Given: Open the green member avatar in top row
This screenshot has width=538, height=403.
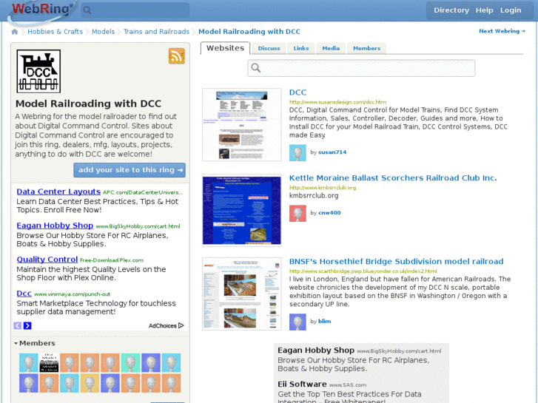Looking at the screenshot, I should tap(130, 363).
